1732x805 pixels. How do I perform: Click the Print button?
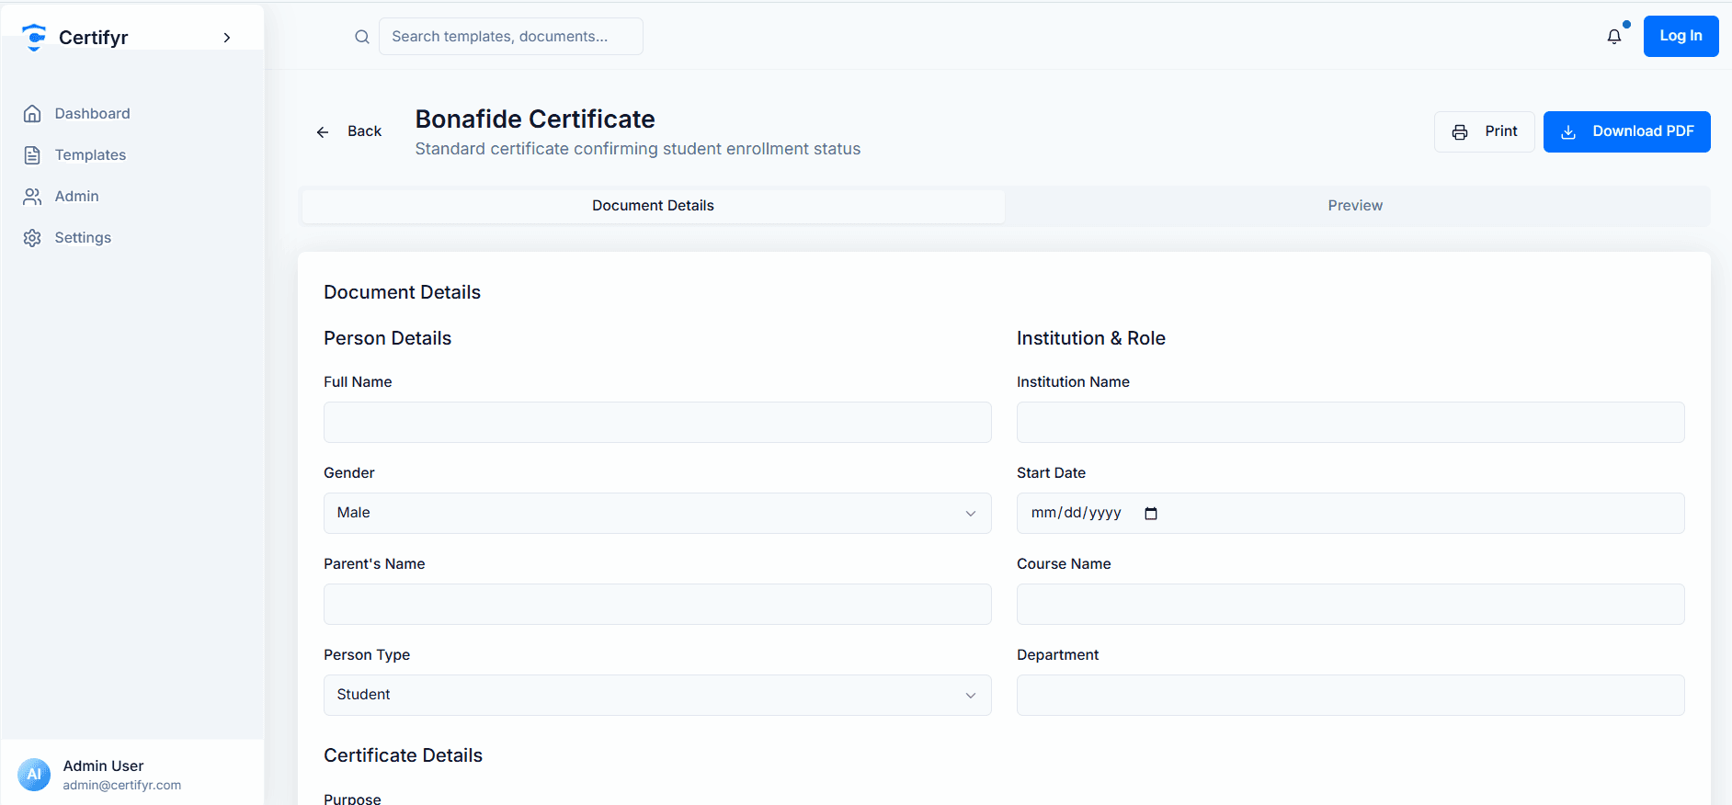[x=1484, y=131]
